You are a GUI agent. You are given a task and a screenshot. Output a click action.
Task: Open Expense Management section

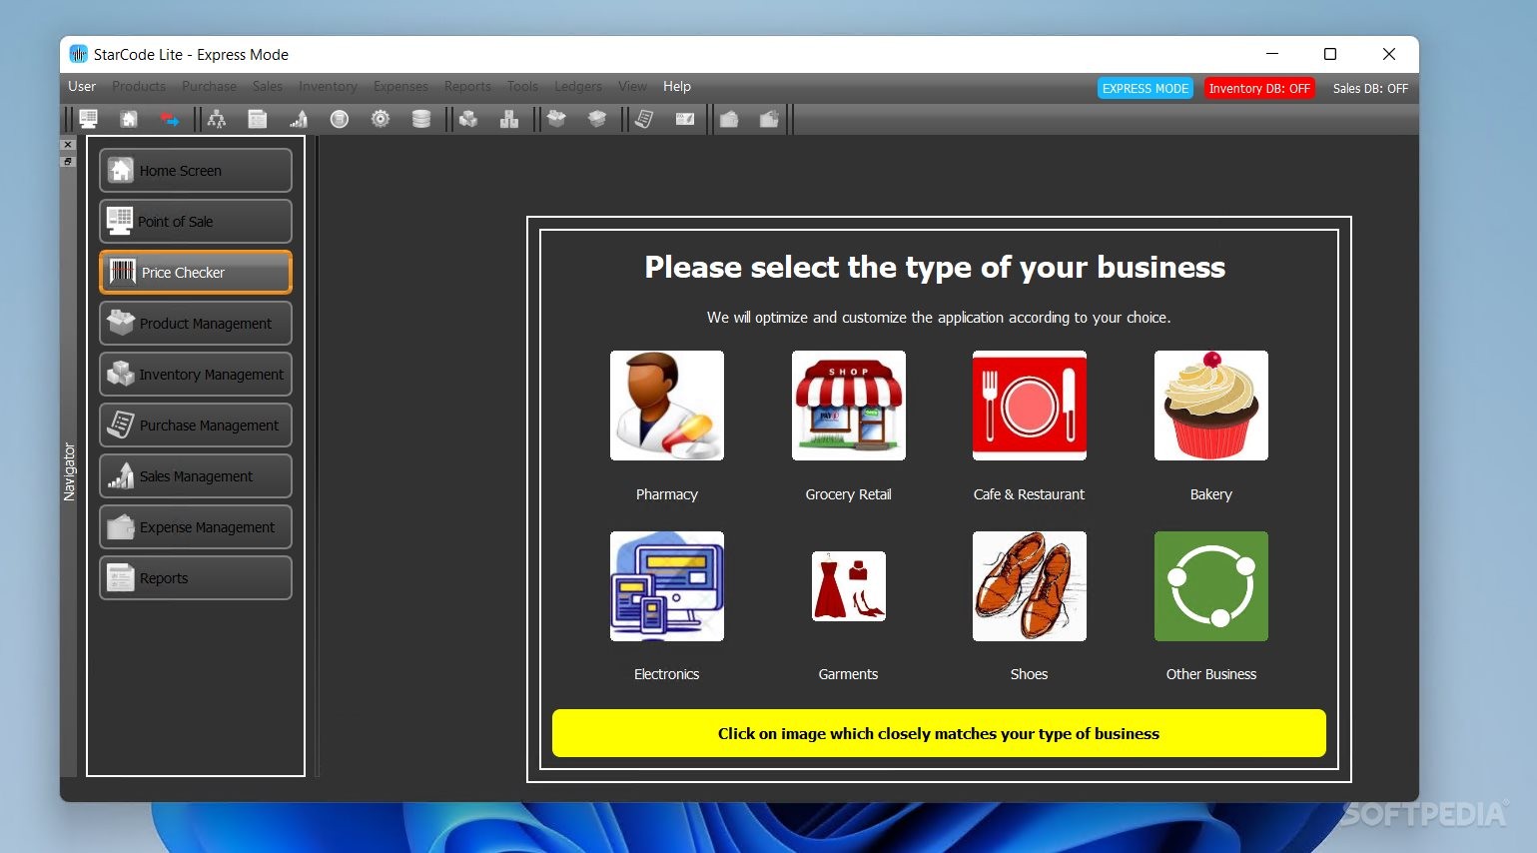point(196,527)
